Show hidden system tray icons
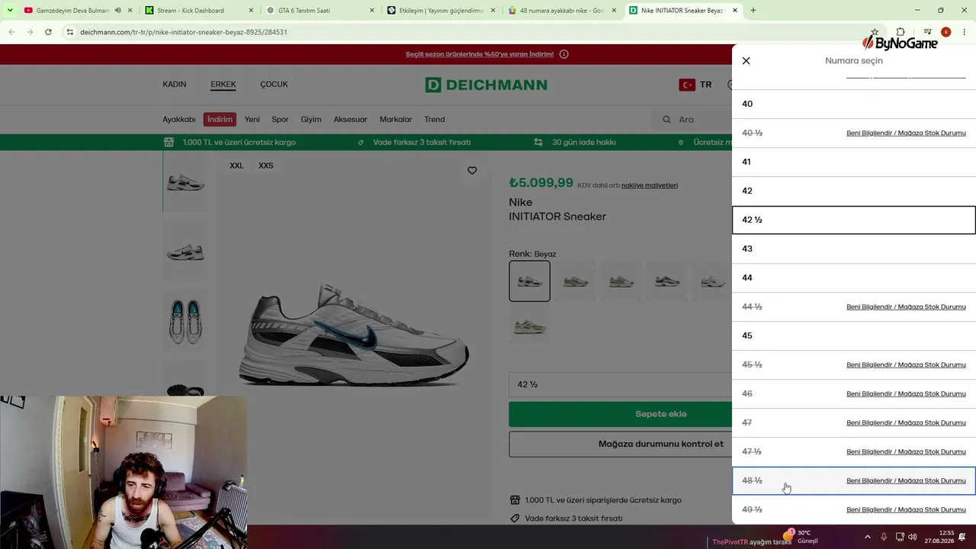The image size is (976, 549). point(867,537)
